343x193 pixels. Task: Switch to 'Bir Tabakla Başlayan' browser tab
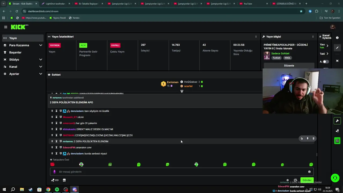89,4
